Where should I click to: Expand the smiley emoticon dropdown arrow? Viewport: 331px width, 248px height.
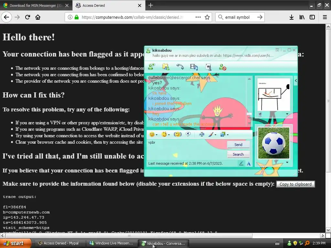click(x=156, y=135)
